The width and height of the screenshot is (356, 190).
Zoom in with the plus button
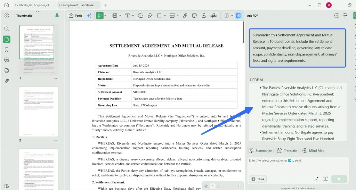pyautogui.click(x=239, y=186)
